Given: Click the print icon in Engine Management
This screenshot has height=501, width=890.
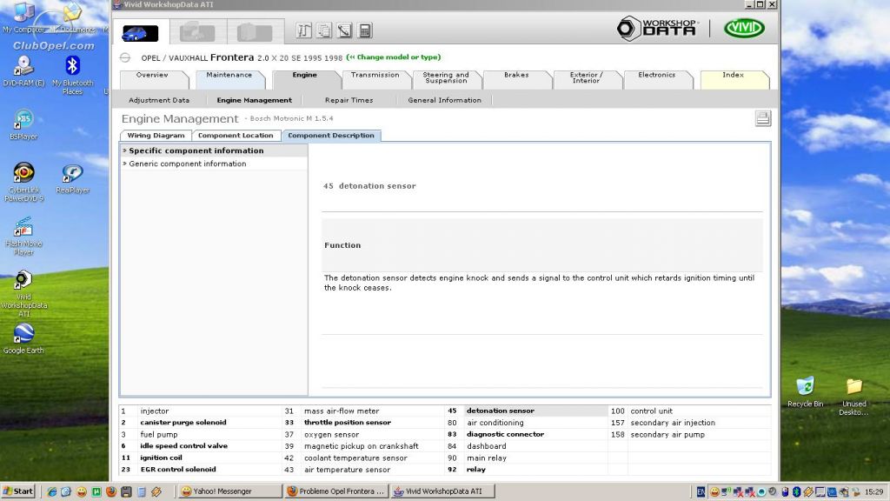Looking at the screenshot, I should point(763,118).
